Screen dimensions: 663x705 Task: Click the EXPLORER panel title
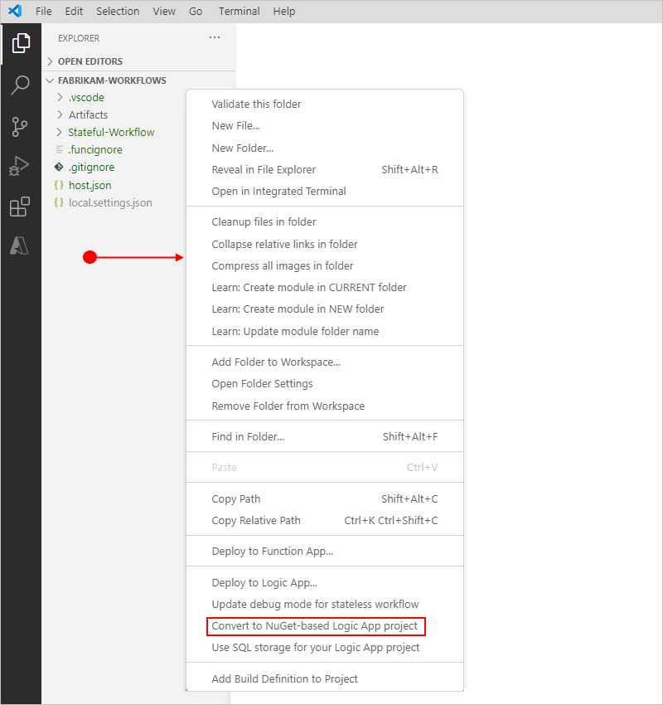79,38
